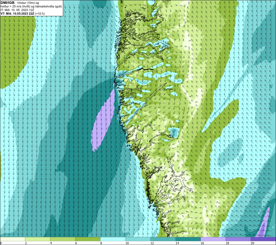
Task: Click the scale label '18'
Action: tap(227, 243)
